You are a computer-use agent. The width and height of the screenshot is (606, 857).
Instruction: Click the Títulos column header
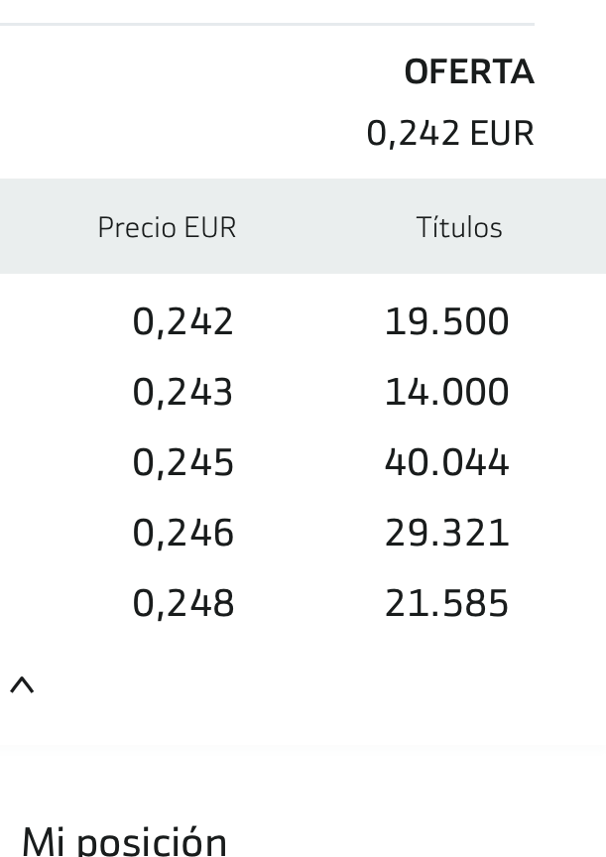(x=459, y=227)
